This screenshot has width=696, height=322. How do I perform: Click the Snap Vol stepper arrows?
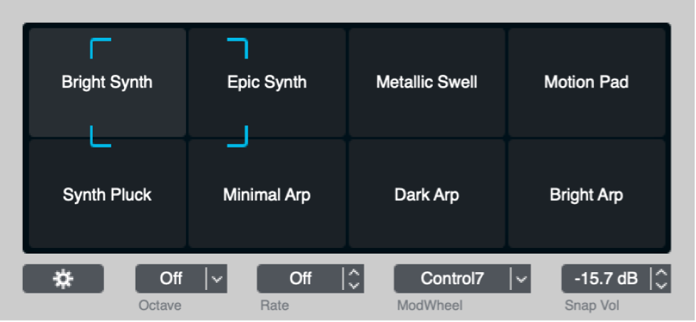click(662, 279)
